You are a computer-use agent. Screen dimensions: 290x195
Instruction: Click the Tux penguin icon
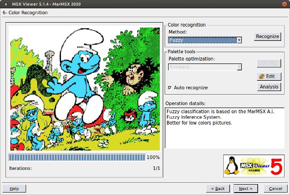[x=232, y=166]
